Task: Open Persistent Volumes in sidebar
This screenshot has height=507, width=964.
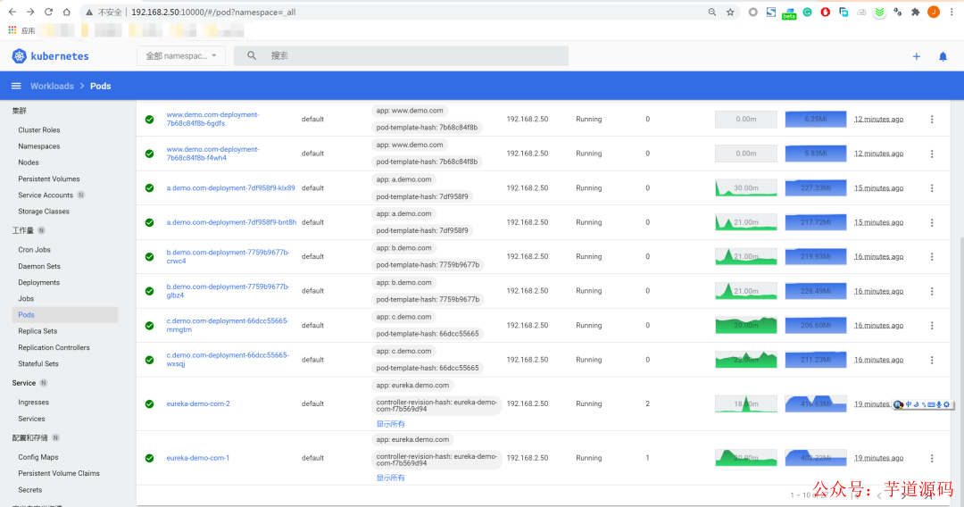Action: [48, 179]
